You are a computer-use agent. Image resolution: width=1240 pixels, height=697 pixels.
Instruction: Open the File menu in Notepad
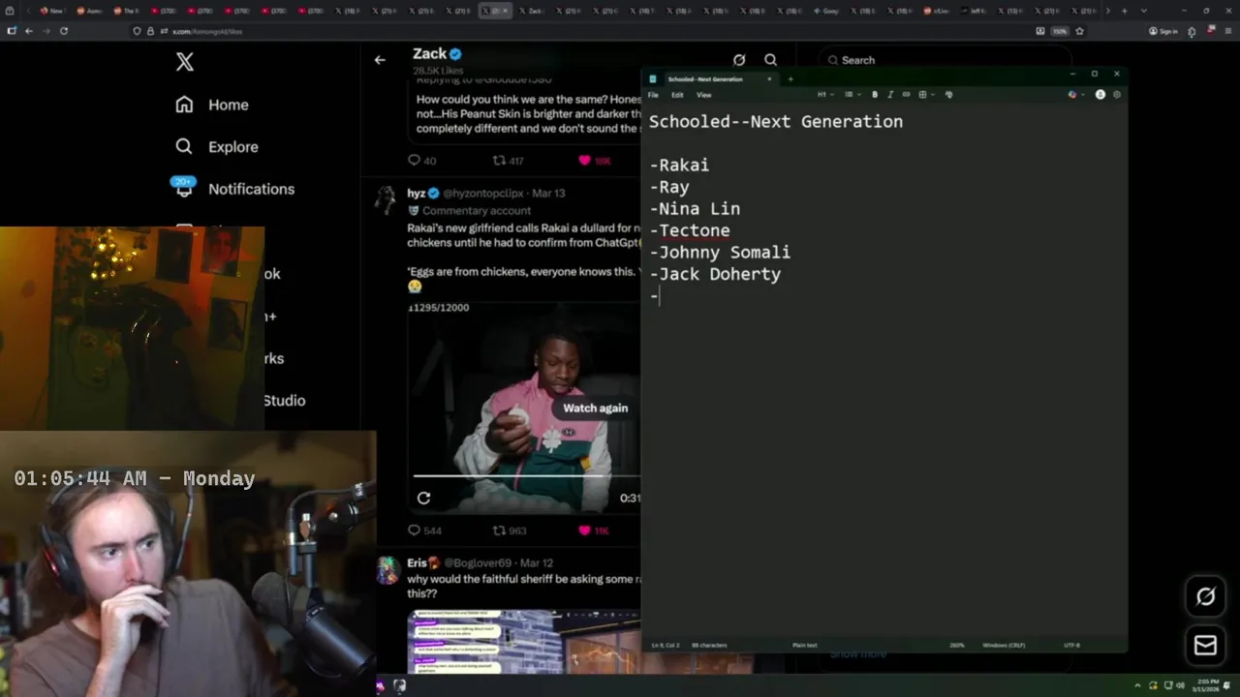(x=653, y=95)
